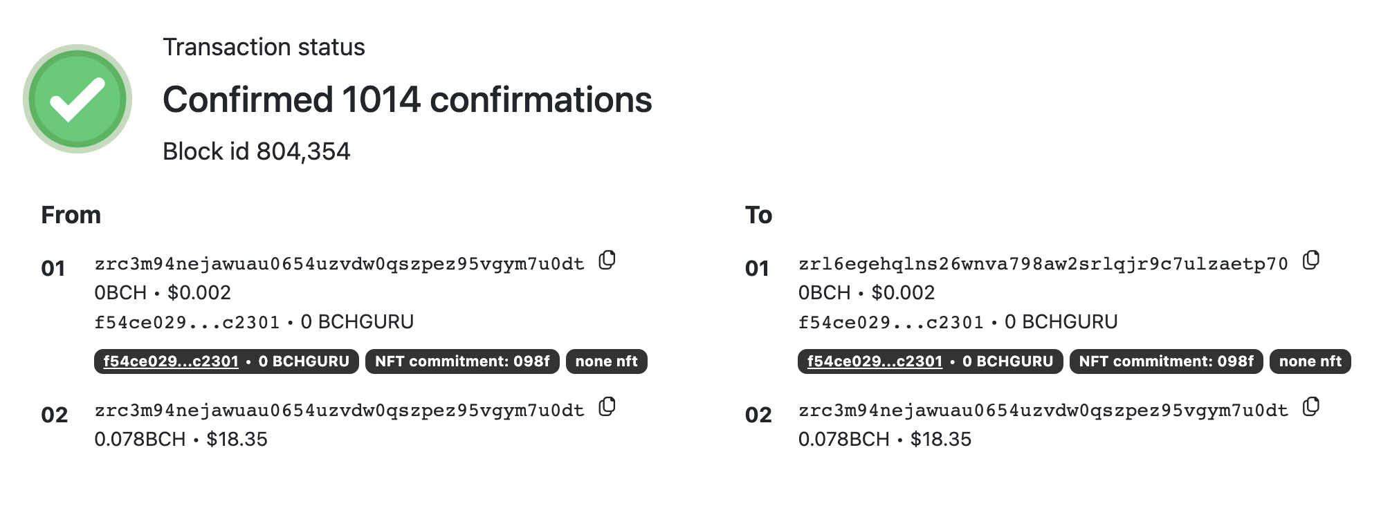
Task: Click the green confirmed checkmark icon
Action: pos(77,99)
